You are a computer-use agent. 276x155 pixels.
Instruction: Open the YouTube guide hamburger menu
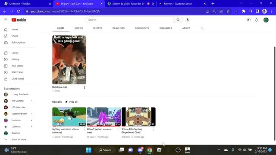click(6, 20)
